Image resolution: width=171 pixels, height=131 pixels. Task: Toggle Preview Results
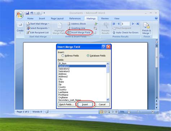click(x=105, y=28)
